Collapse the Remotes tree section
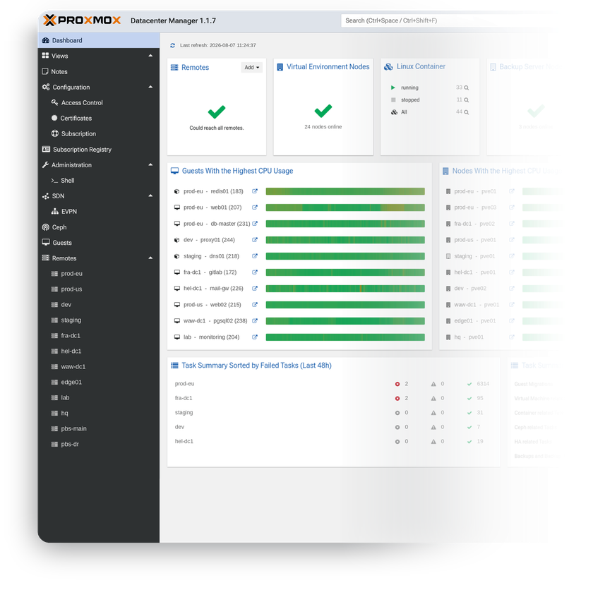Screen dimensions: 593x590 [x=150, y=258]
